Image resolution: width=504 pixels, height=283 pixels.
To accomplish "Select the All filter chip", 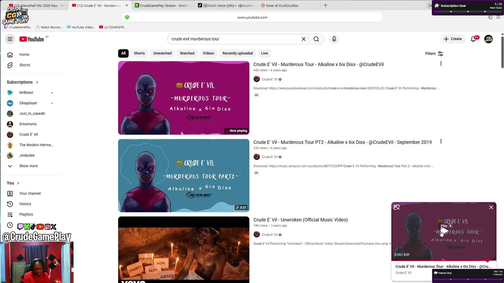I will [123, 53].
